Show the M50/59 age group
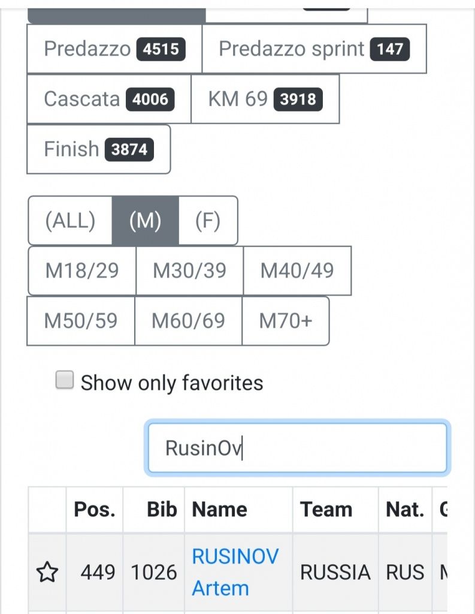This screenshot has height=614, width=475. pyautogui.click(x=80, y=321)
